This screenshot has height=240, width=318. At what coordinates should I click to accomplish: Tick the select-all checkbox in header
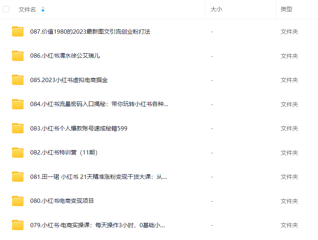(6, 9)
